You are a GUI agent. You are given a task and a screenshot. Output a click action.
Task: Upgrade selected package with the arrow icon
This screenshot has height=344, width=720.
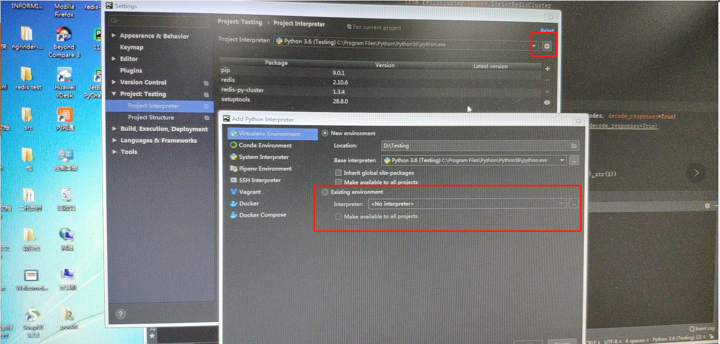[x=546, y=91]
